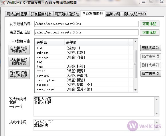
Task: Click the 新建表单项 button
Action: 151,48
